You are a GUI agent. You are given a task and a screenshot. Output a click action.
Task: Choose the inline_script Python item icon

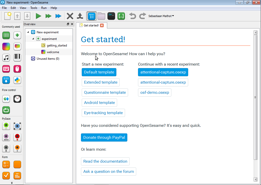point(17,80)
